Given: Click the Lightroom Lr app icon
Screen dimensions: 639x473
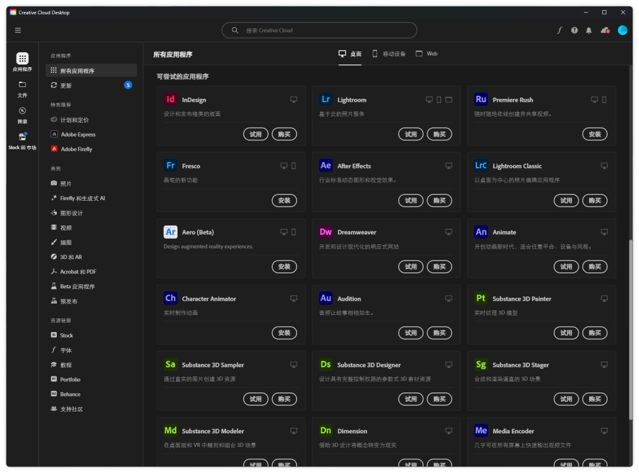Looking at the screenshot, I should point(325,99).
